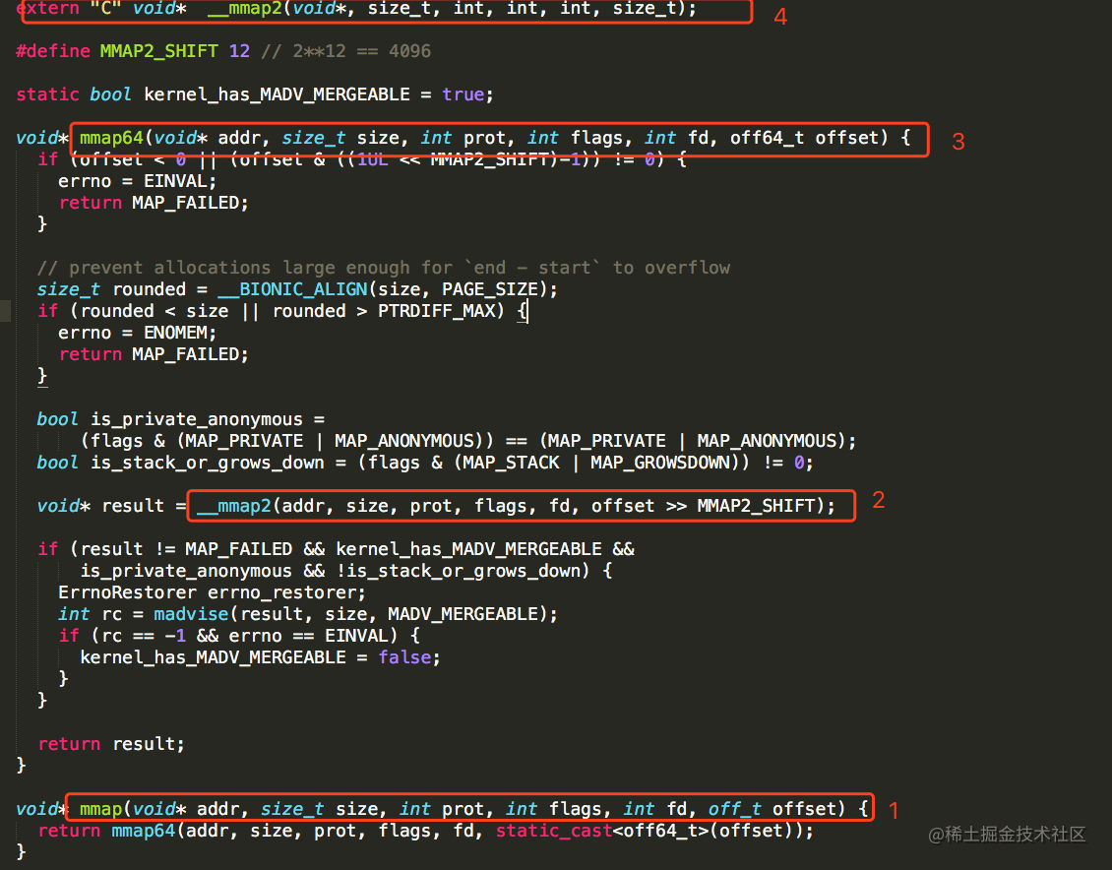This screenshot has height=870, width=1112.
Task: Click the mmap64 function name
Action: pos(111,137)
